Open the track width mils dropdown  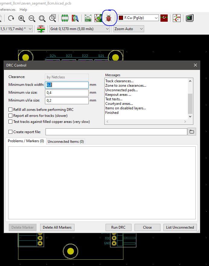click(x=16, y=29)
